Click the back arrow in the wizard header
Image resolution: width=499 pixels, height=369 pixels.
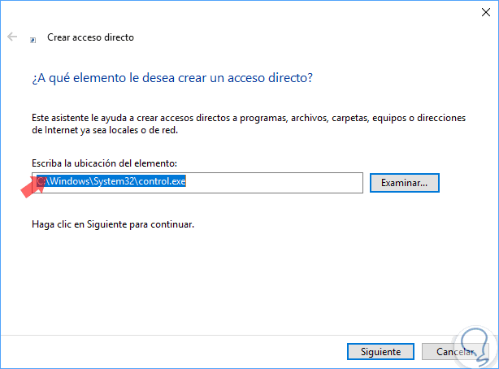tap(12, 37)
